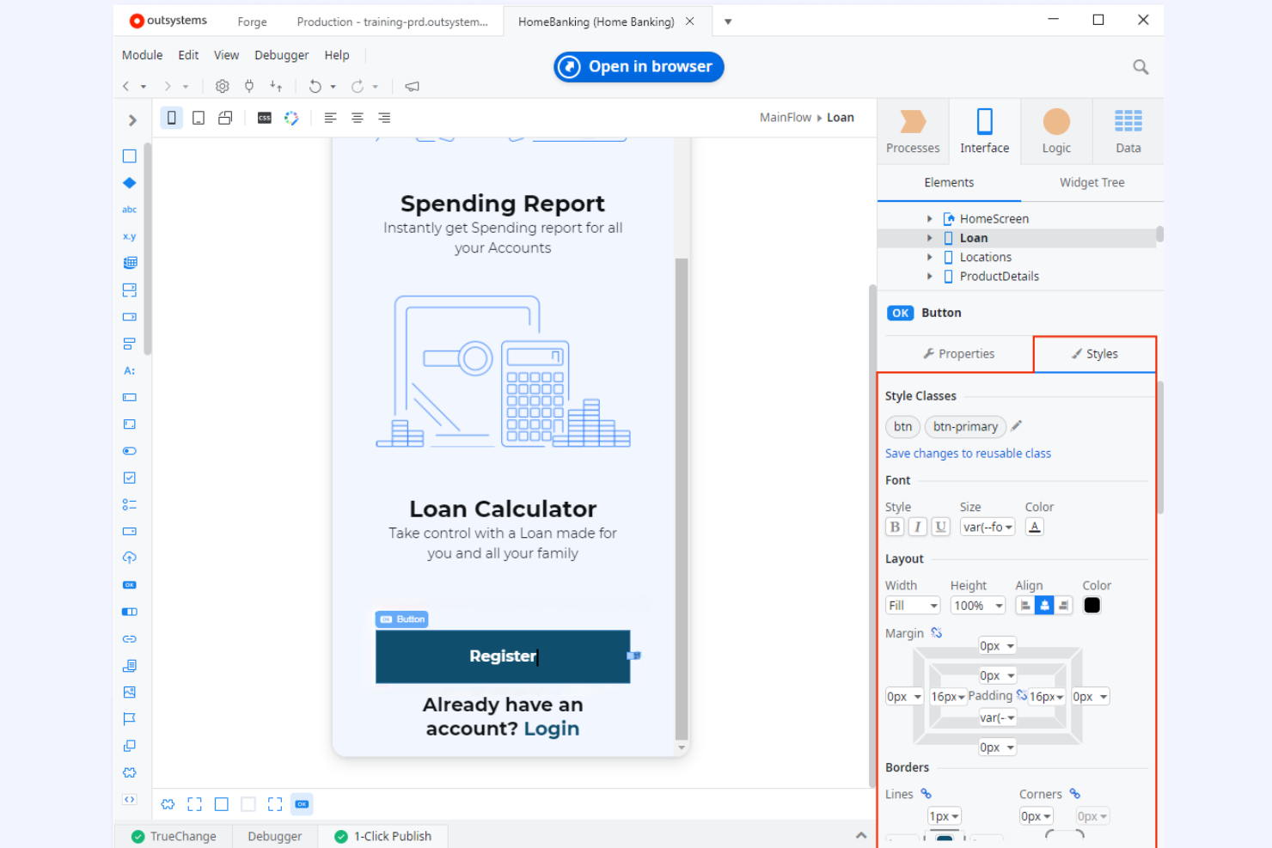Toggle Bold font style
The height and width of the screenshot is (848, 1272).
[895, 527]
